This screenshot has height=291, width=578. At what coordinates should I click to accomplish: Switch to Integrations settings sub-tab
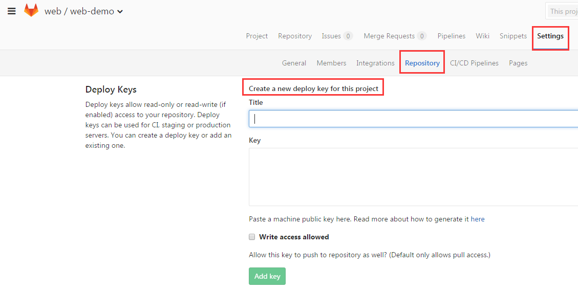point(375,63)
